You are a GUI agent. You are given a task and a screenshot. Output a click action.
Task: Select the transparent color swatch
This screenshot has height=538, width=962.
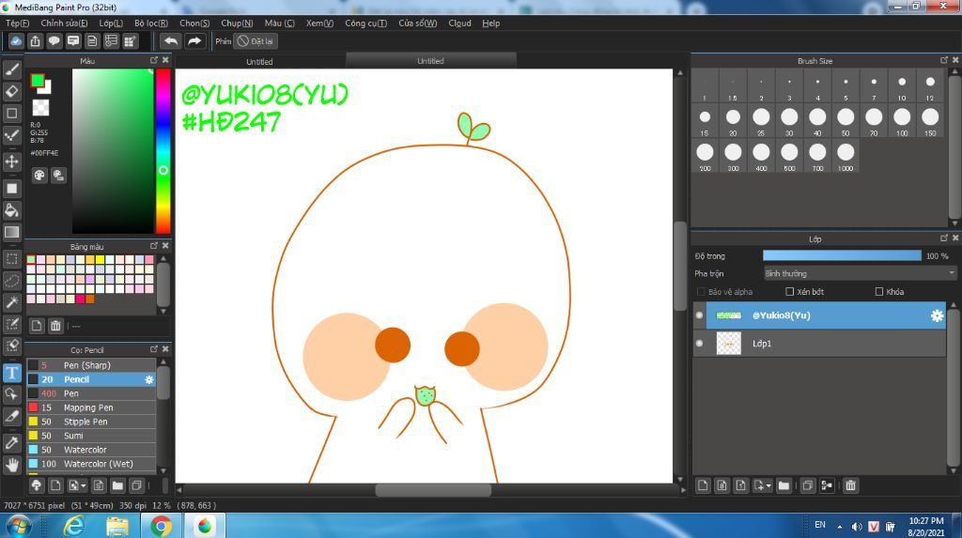[x=41, y=108]
